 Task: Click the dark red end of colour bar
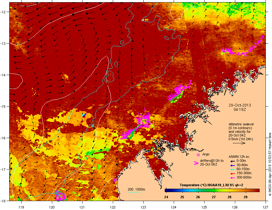coord(257,190)
